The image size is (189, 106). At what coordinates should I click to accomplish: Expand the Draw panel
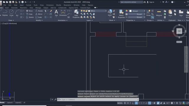click(11, 20)
